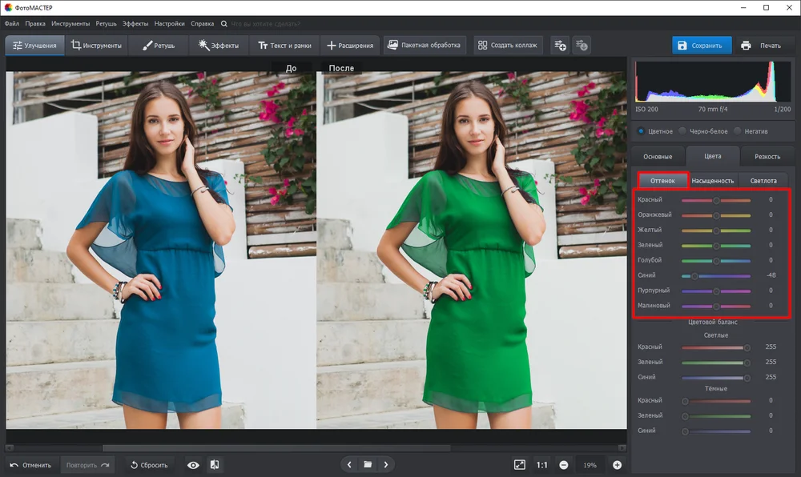Open the folder icon below the photo

point(368,465)
